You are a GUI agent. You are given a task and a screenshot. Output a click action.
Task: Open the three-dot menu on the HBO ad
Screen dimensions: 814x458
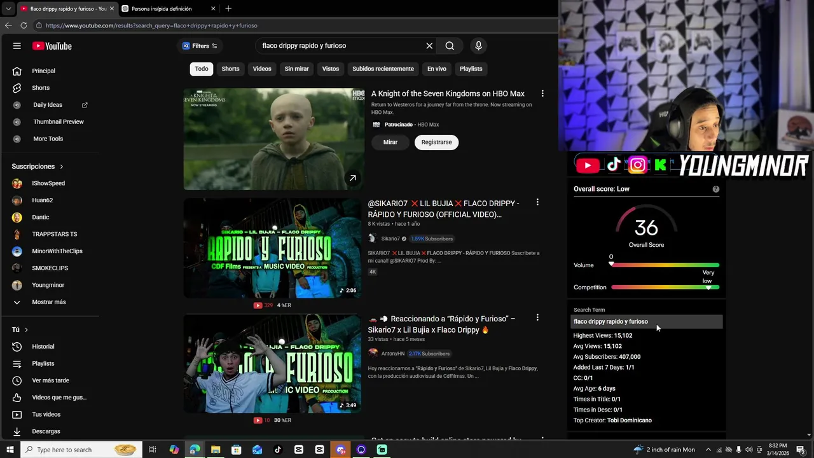point(542,94)
